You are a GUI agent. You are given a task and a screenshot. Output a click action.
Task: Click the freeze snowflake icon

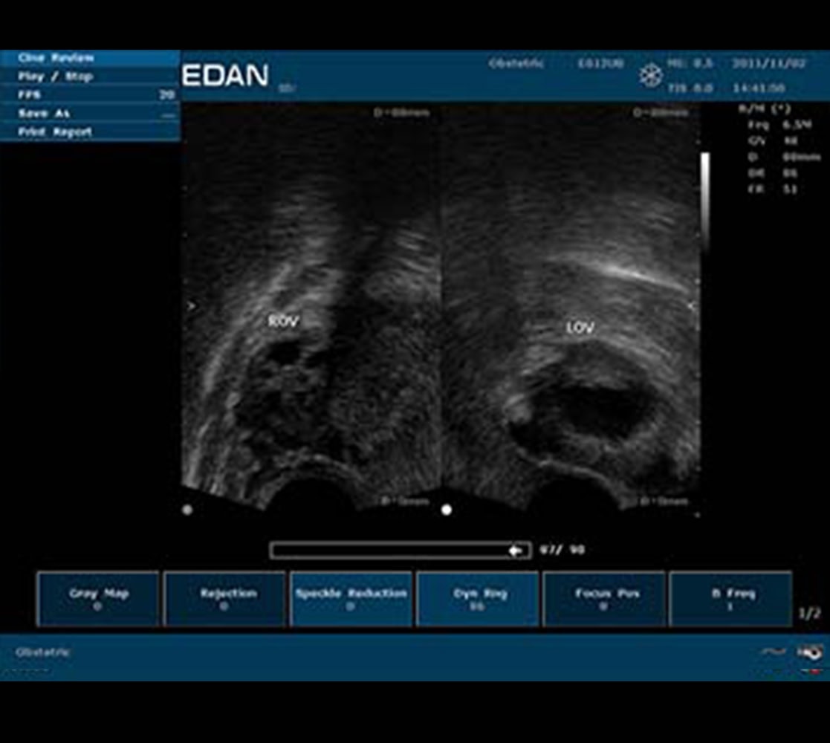click(652, 75)
